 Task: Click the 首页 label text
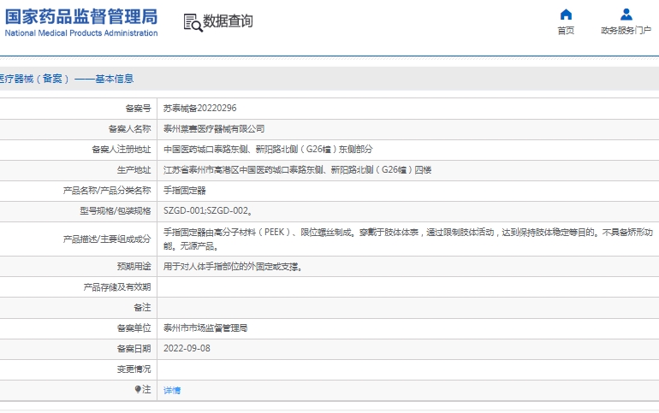[x=566, y=31]
